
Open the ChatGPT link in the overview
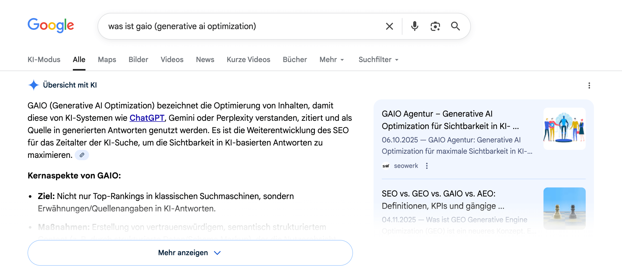[147, 118]
